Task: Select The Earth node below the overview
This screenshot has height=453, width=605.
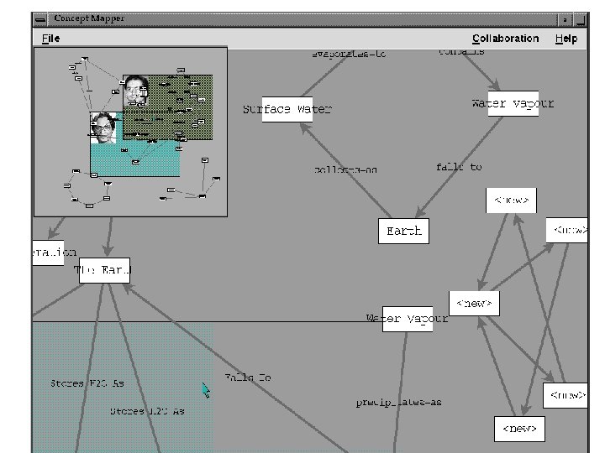Action: point(104,270)
